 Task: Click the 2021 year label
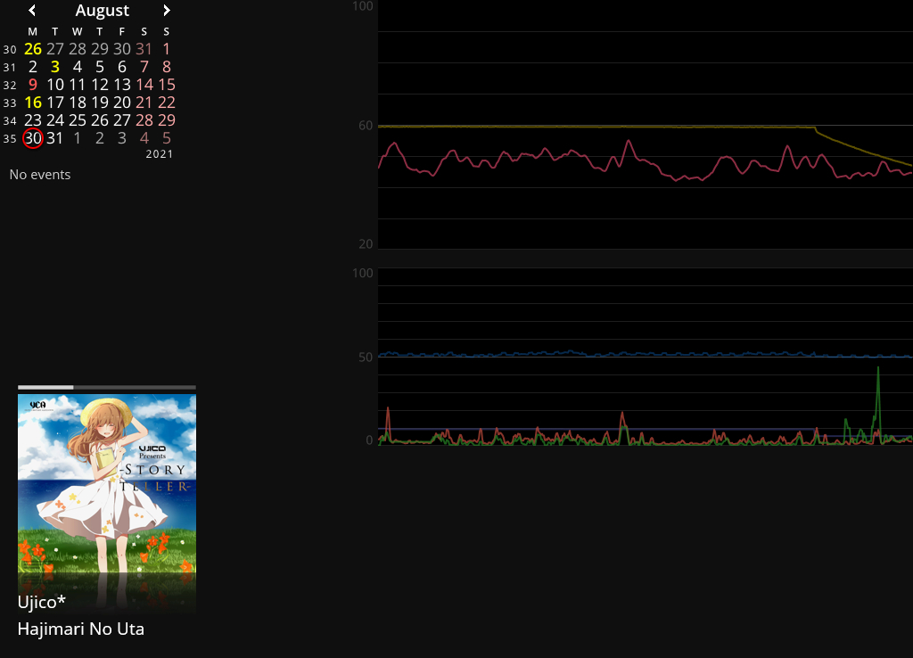click(x=160, y=153)
